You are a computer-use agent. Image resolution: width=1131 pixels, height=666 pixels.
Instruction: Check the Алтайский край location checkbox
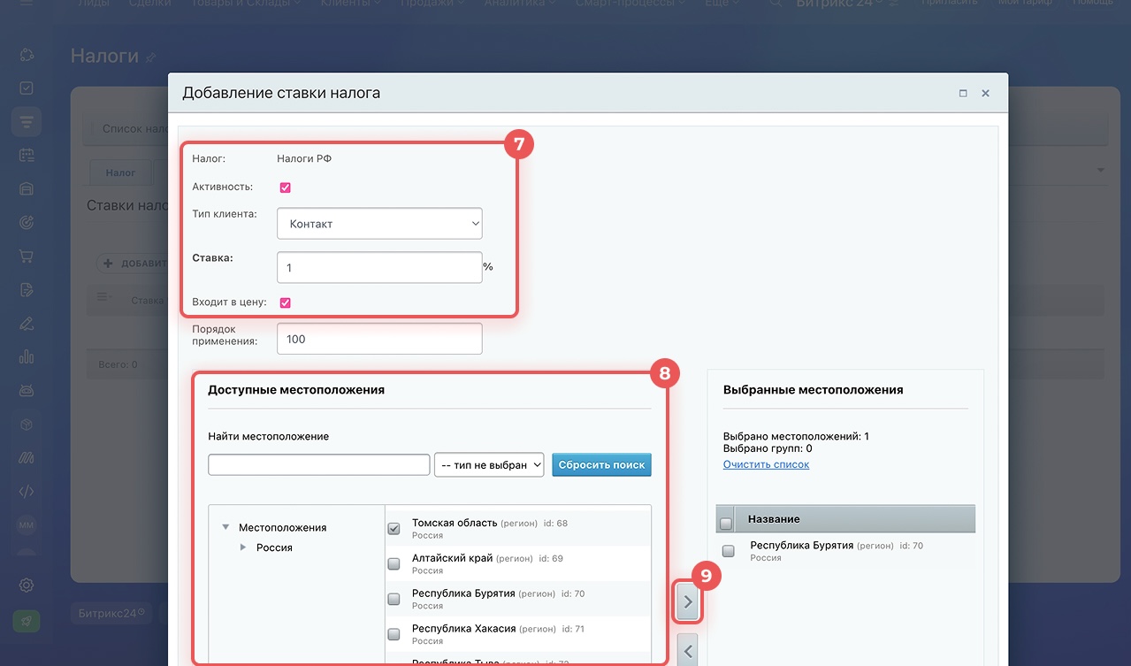[394, 564]
